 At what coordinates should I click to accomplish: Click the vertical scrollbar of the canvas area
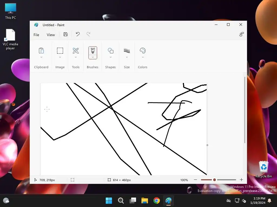pyautogui.click(x=245, y=110)
